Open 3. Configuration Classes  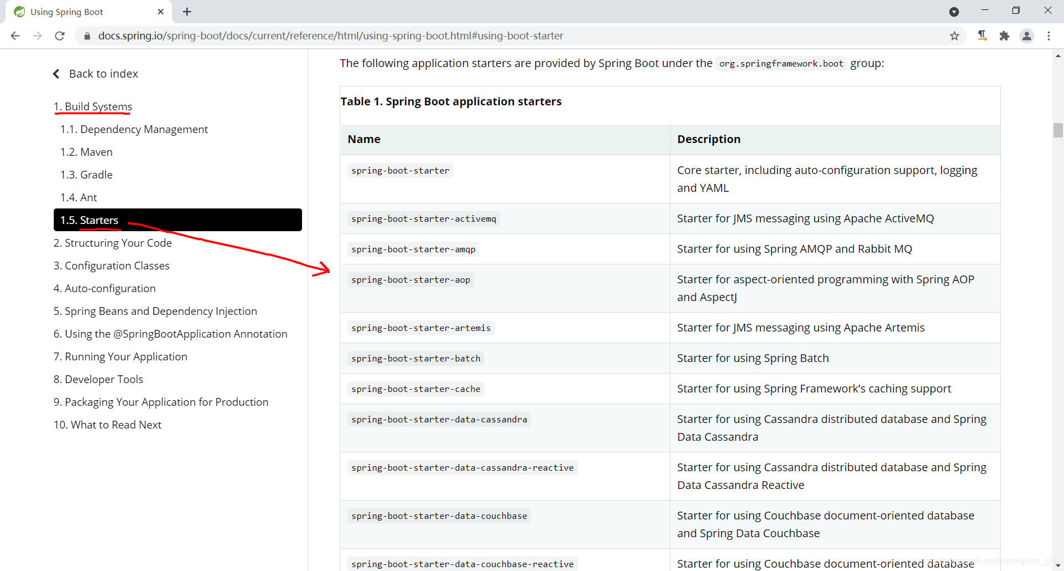pos(111,266)
